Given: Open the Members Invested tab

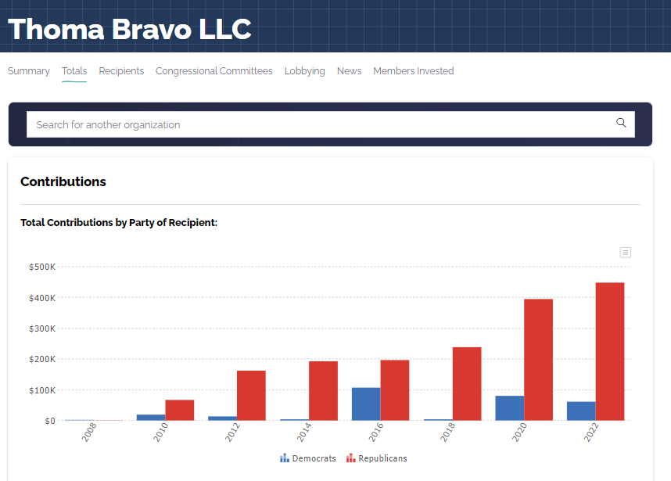Looking at the screenshot, I should click(413, 71).
